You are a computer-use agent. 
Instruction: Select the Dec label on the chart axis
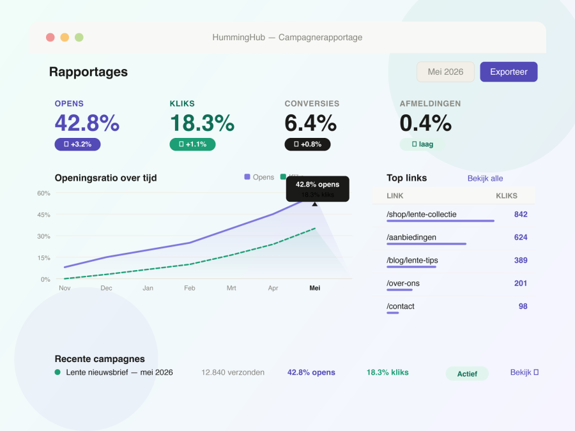point(106,288)
